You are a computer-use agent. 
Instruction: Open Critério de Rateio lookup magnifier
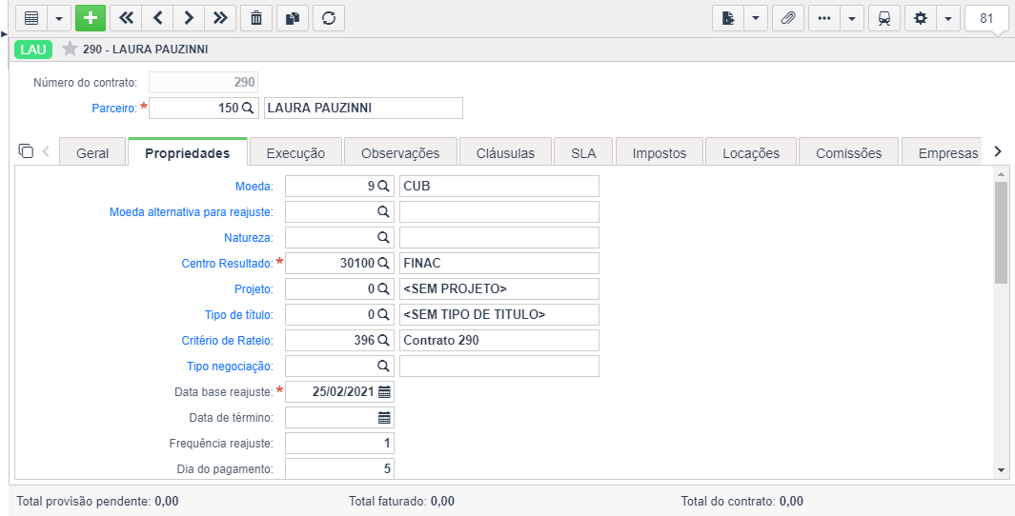pos(383,340)
